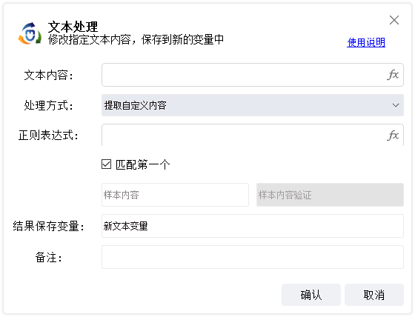415x317 pixels.
Task: Close the 文本处理 dialog with X
Action: pos(394,20)
